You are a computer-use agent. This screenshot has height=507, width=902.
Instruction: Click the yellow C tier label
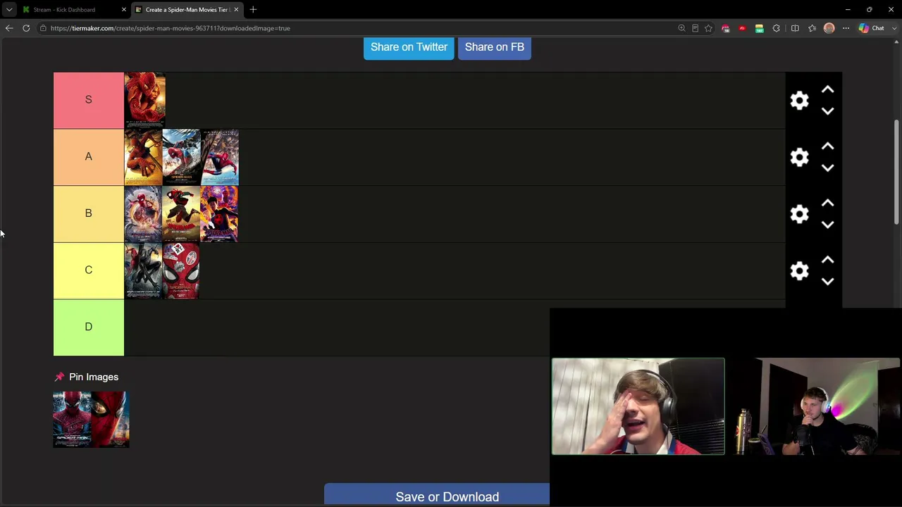tap(89, 271)
